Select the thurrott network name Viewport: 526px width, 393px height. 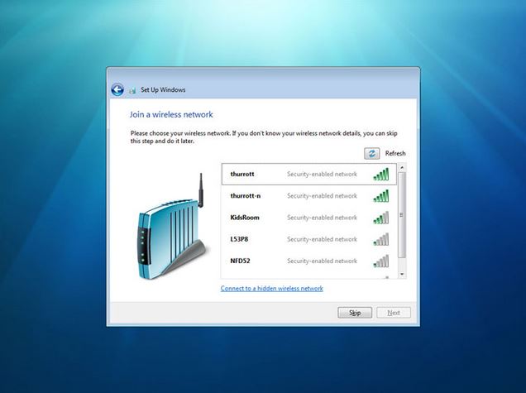click(242, 175)
